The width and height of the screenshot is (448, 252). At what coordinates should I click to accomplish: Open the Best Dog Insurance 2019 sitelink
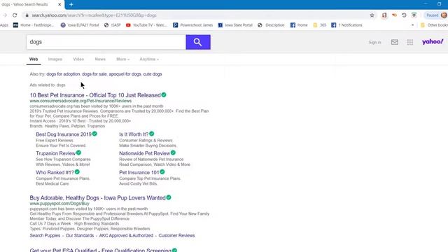pyautogui.click(x=64, y=134)
